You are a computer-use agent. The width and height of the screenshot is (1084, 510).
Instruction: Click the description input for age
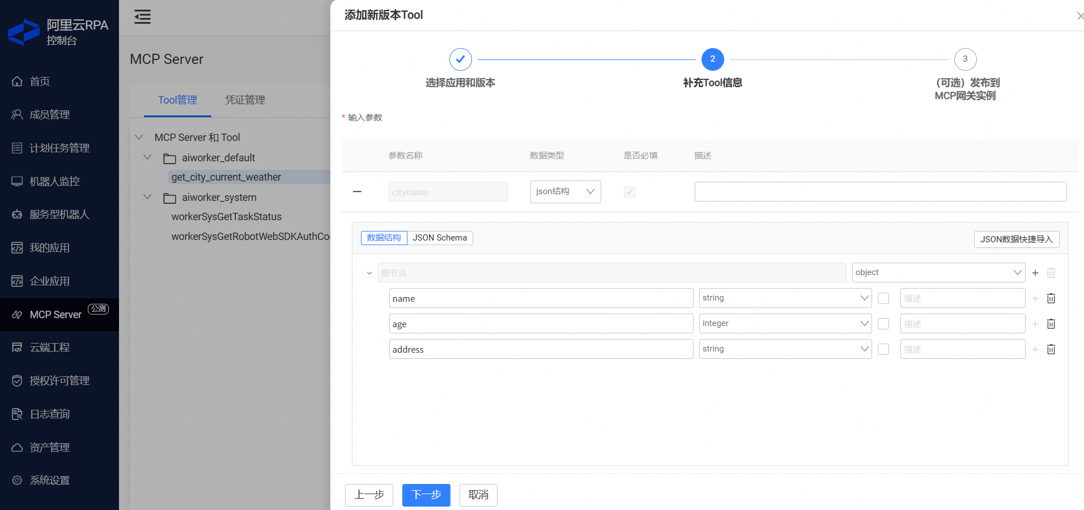(963, 324)
